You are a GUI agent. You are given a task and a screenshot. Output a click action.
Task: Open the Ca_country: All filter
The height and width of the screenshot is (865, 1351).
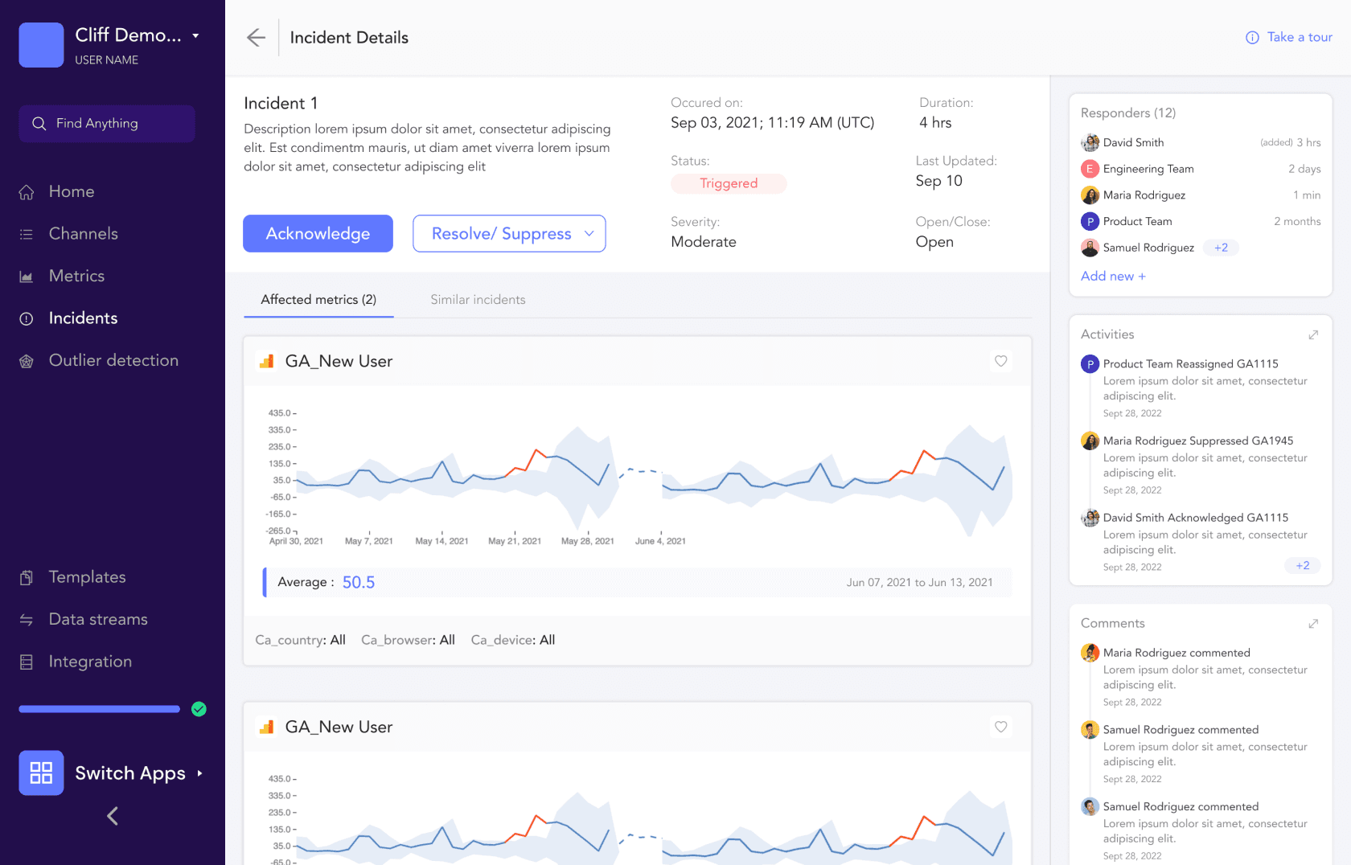[x=300, y=640]
